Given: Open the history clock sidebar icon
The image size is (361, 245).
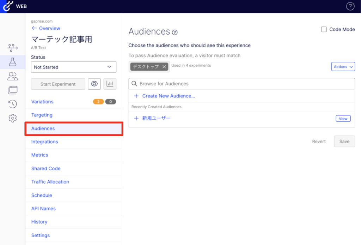Looking at the screenshot, I should tap(13, 104).
